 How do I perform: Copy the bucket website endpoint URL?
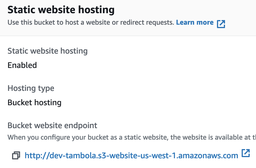click(16, 156)
